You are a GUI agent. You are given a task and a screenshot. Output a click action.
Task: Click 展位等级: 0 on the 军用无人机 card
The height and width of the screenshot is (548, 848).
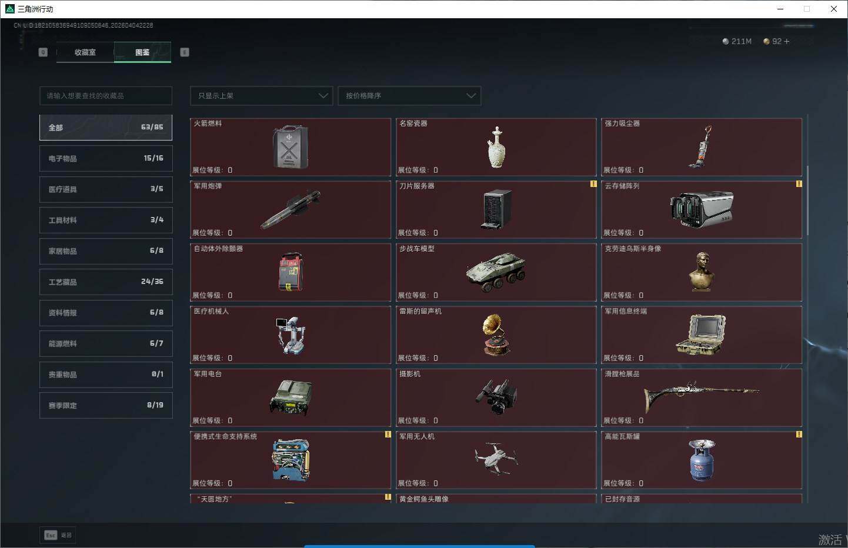(418, 483)
